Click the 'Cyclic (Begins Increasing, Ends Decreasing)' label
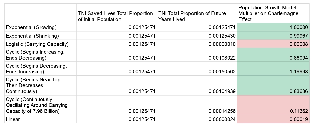Screen dimensions: 312x126 pos(35,55)
